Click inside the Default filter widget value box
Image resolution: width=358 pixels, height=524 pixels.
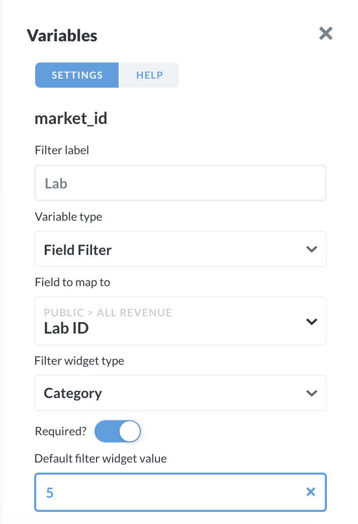171,492
